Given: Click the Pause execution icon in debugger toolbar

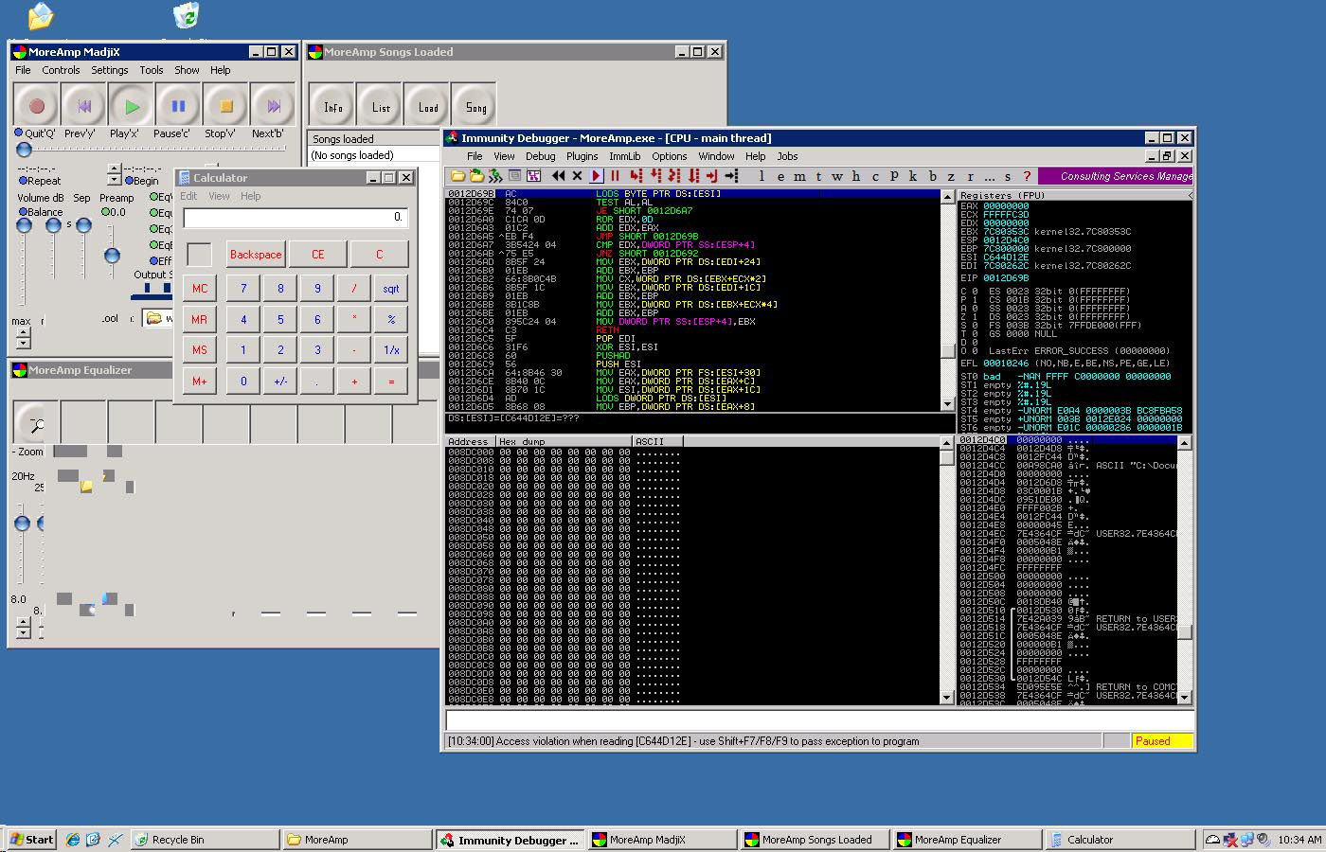Looking at the screenshot, I should pyautogui.click(x=615, y=176).
